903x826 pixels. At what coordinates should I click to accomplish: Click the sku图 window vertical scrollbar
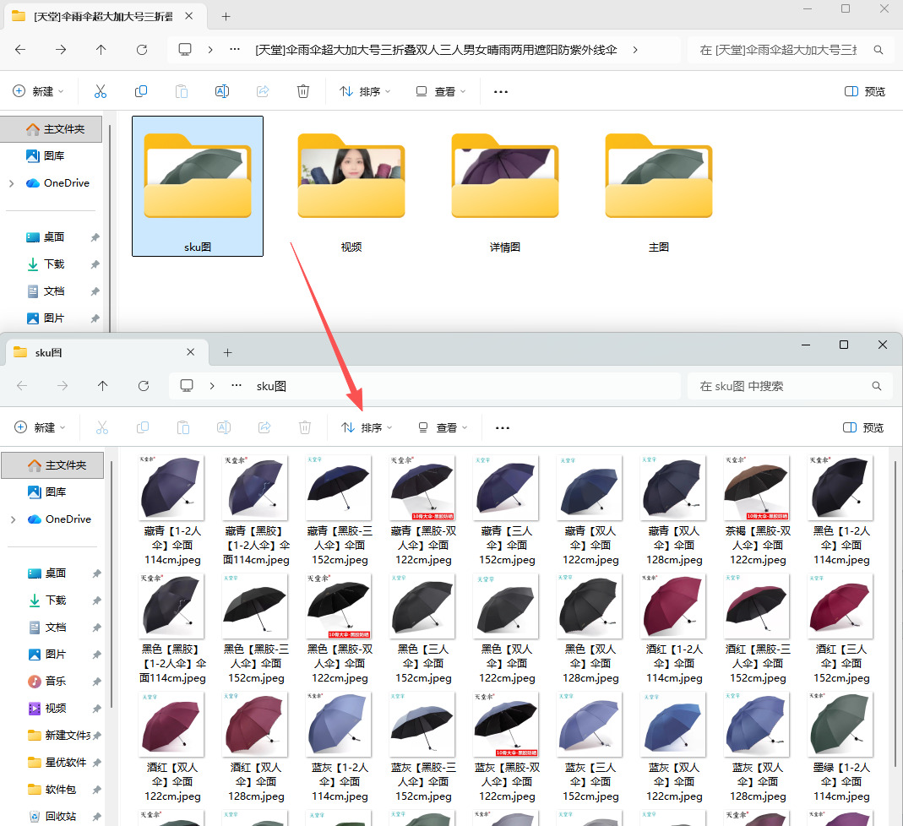(x=895, y=613)
